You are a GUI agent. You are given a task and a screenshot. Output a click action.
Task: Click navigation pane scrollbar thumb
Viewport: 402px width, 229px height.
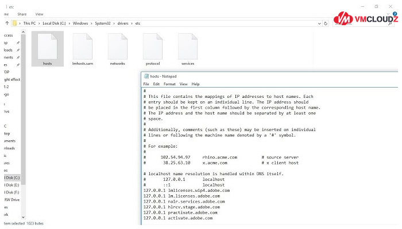[x=24, y=110]
